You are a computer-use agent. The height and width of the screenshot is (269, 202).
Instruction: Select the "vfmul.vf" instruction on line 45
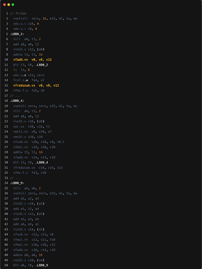point(21,240)
